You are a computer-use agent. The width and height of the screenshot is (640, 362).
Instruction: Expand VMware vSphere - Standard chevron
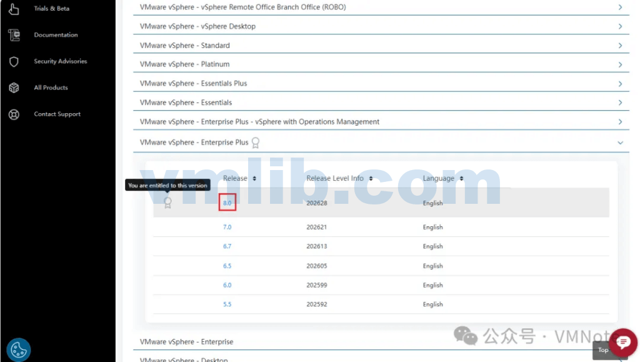click(x=620, y=46)
